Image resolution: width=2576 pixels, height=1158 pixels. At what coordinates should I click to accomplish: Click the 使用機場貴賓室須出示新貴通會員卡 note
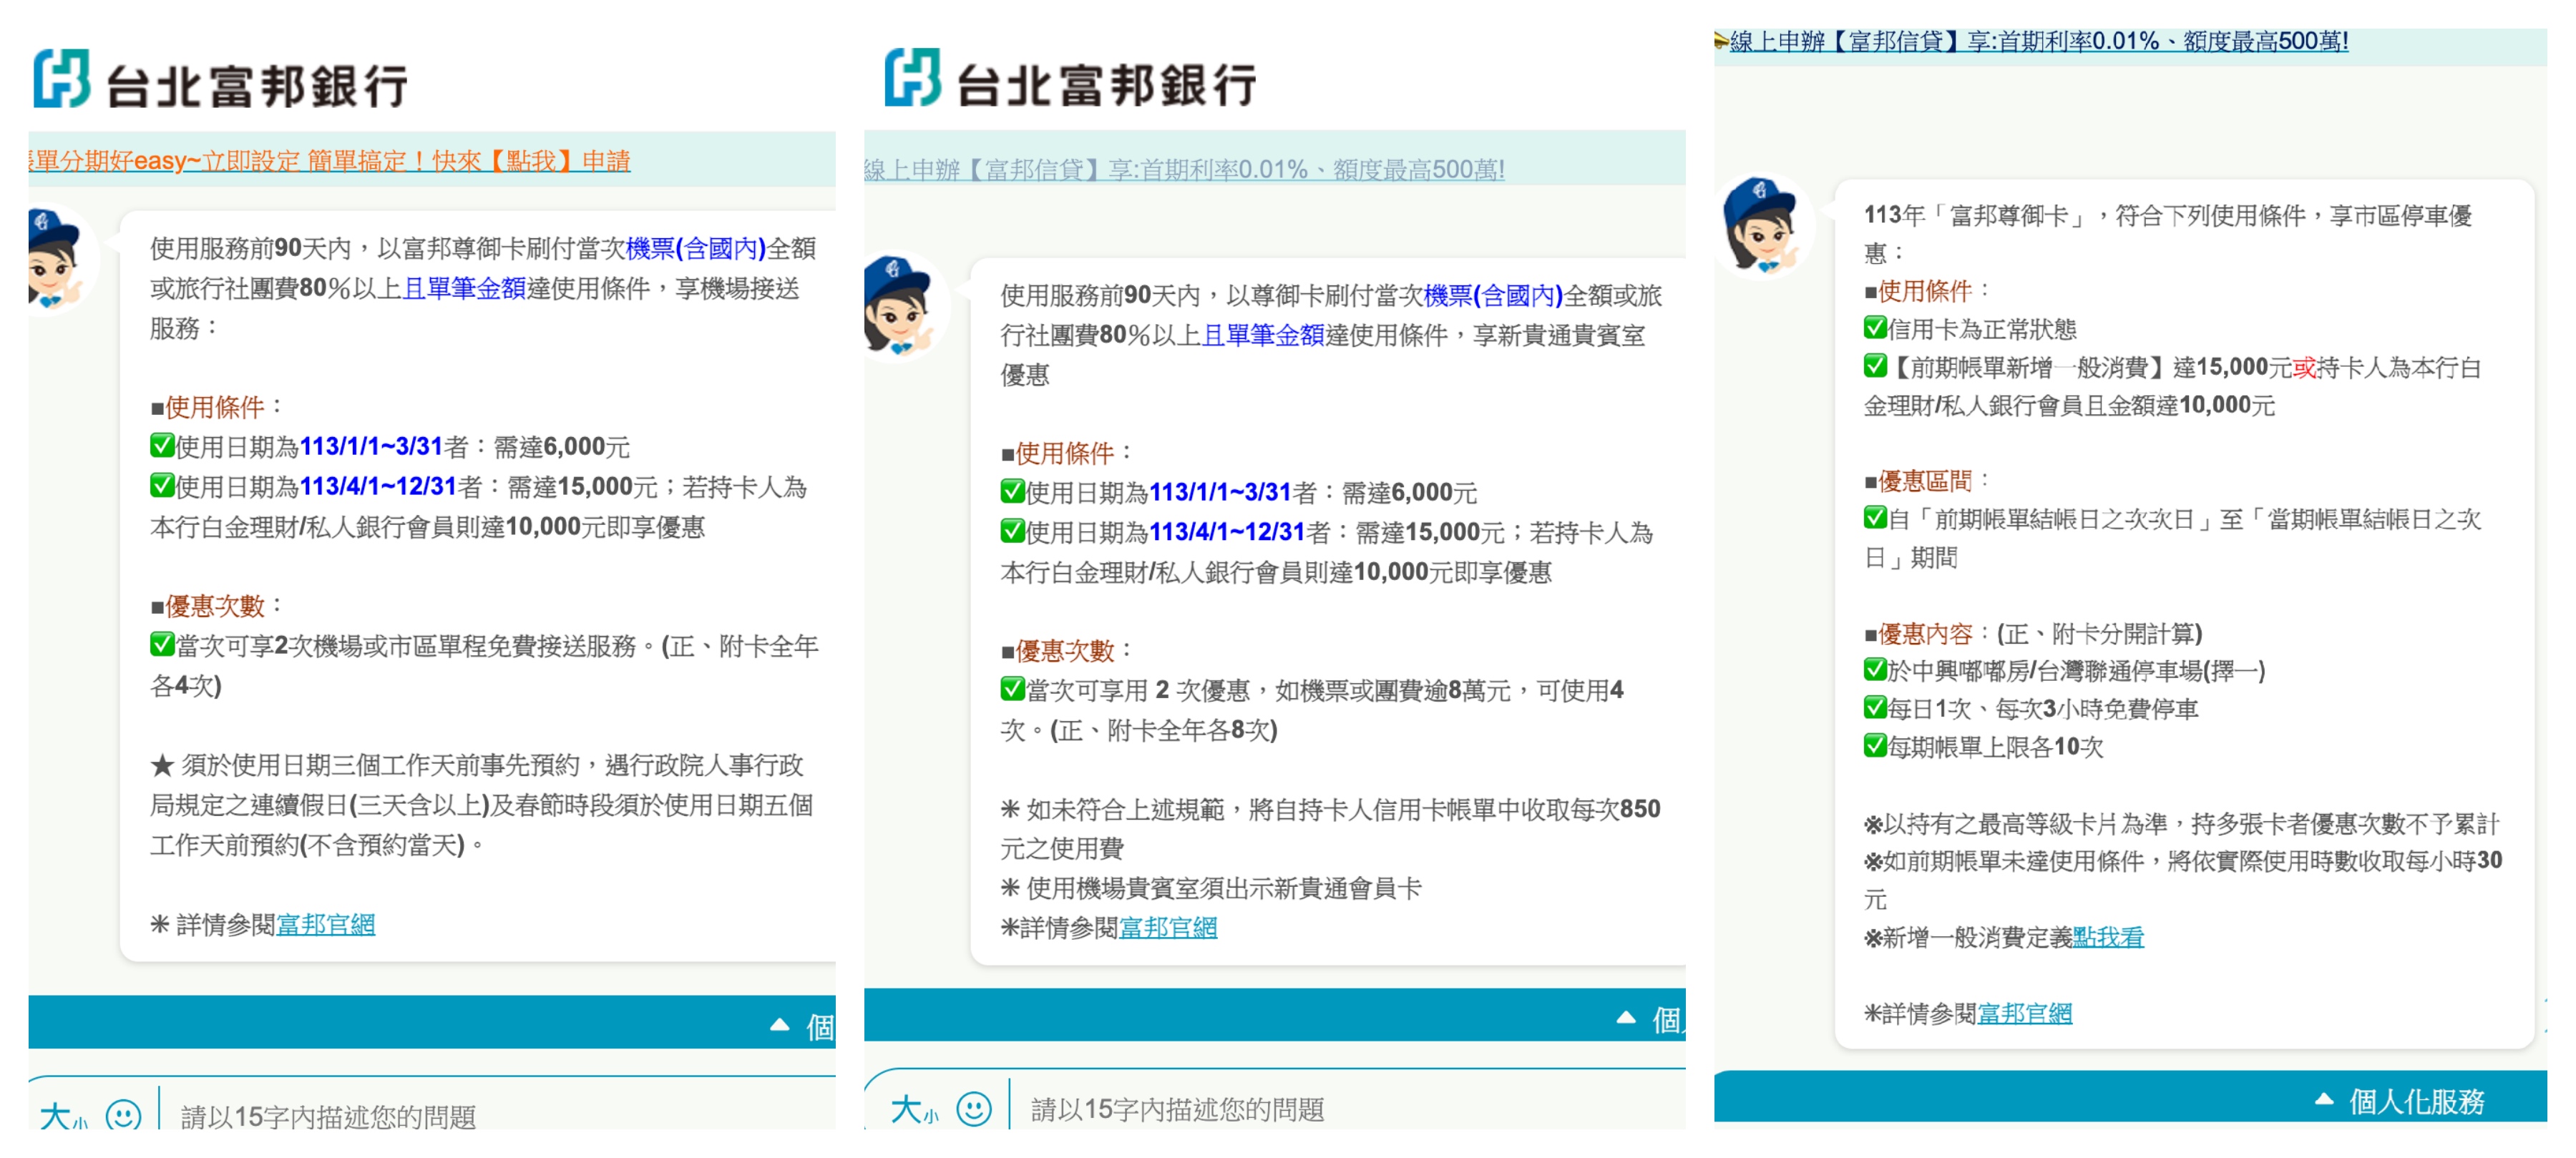click(x=1211, y=888)
